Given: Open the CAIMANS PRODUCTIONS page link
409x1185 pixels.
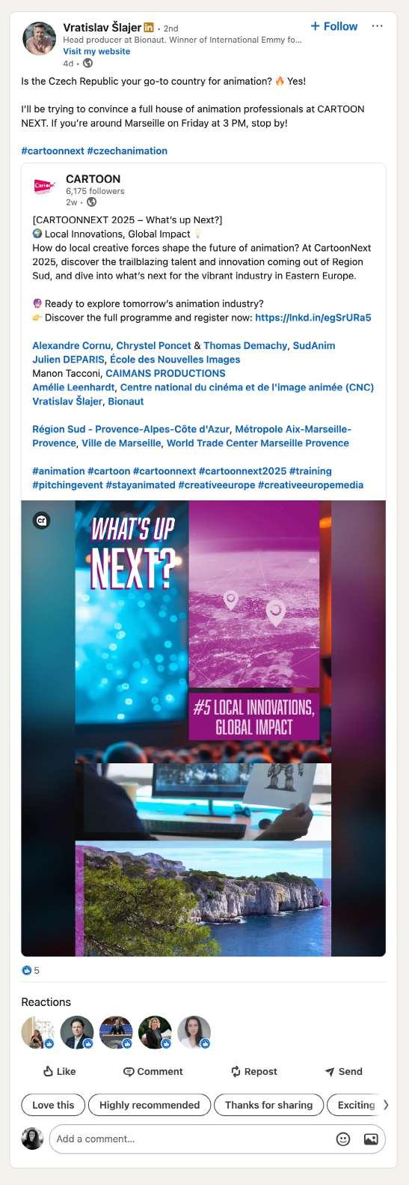Looking at the screenshot, I should (x=165, y=373).
